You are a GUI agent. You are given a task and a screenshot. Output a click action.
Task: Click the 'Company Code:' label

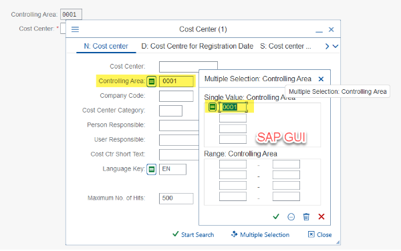coord(122,96)
